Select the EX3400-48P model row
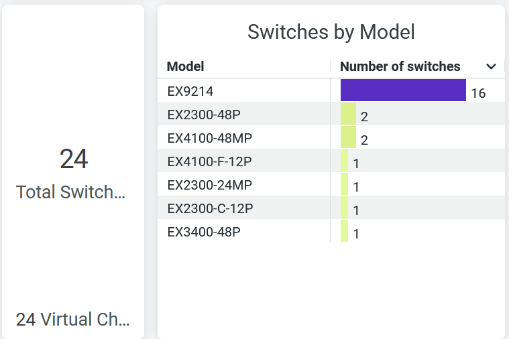The height and width of the screenshot is (339, 509). [x=204, y=232]
